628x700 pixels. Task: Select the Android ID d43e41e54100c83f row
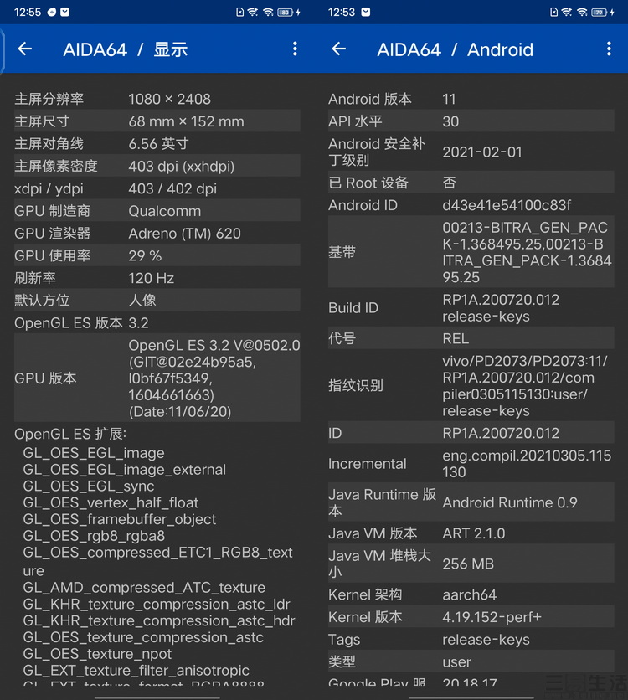471,205
